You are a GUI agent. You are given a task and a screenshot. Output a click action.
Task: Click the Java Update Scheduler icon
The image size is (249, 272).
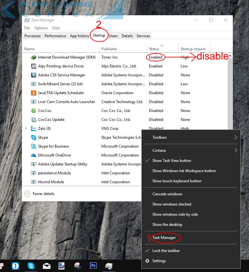[x=34, y=93]
